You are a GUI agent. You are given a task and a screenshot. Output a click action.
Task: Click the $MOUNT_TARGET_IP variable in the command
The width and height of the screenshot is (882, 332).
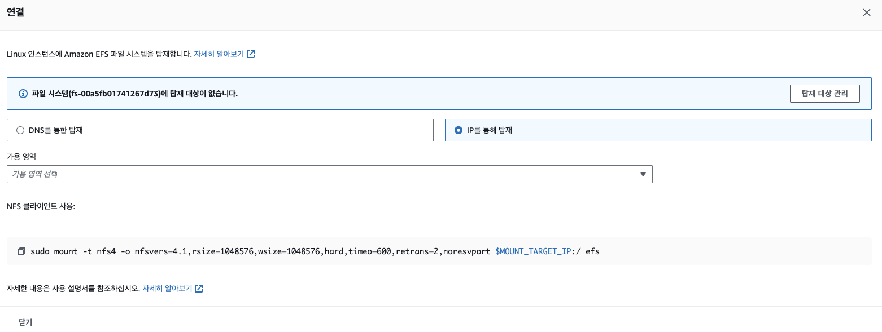(533, 251)
